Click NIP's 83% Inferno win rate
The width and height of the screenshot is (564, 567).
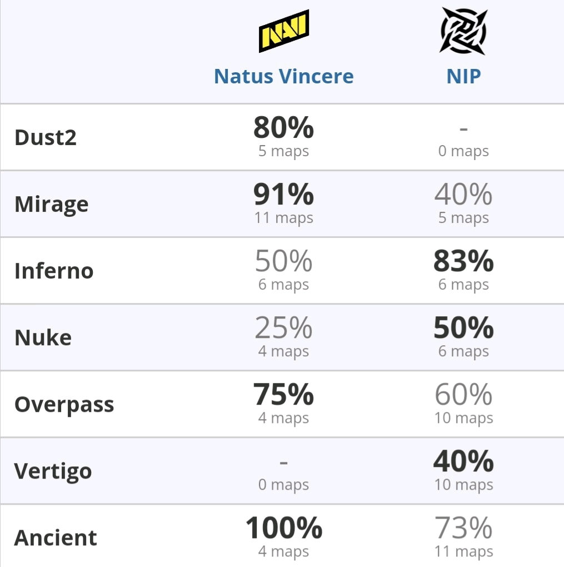click(x=463, y=261)
